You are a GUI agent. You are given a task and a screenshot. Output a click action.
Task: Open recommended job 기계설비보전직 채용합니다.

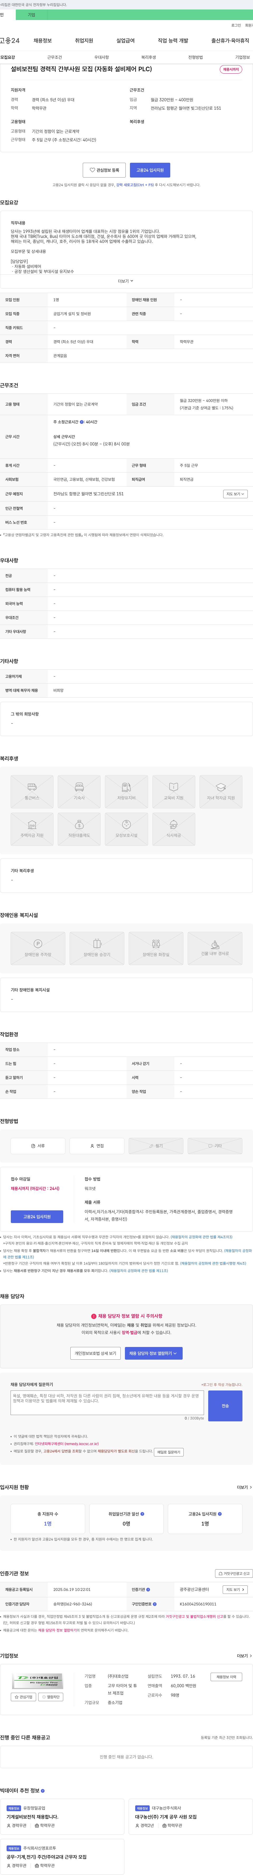[x=32, y=1817]
